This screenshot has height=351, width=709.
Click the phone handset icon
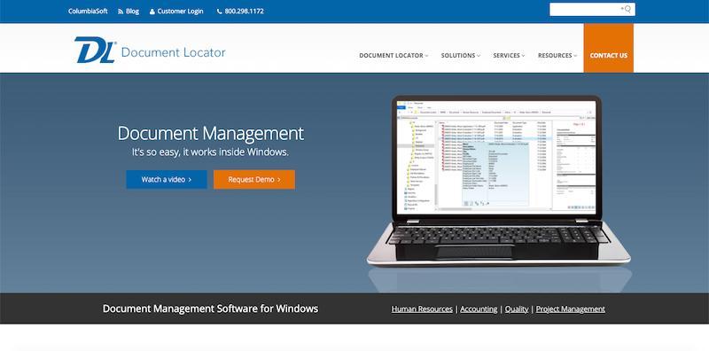click(x=220, y=12)
